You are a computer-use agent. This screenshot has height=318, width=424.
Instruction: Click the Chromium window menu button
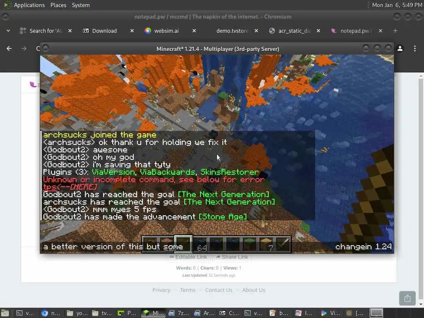tap(5, 17)
